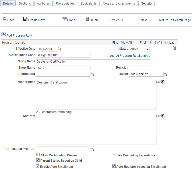Click the Revision input field
Image resolution: width=192 pixels, height=169 pixels.
pos(140,68)
